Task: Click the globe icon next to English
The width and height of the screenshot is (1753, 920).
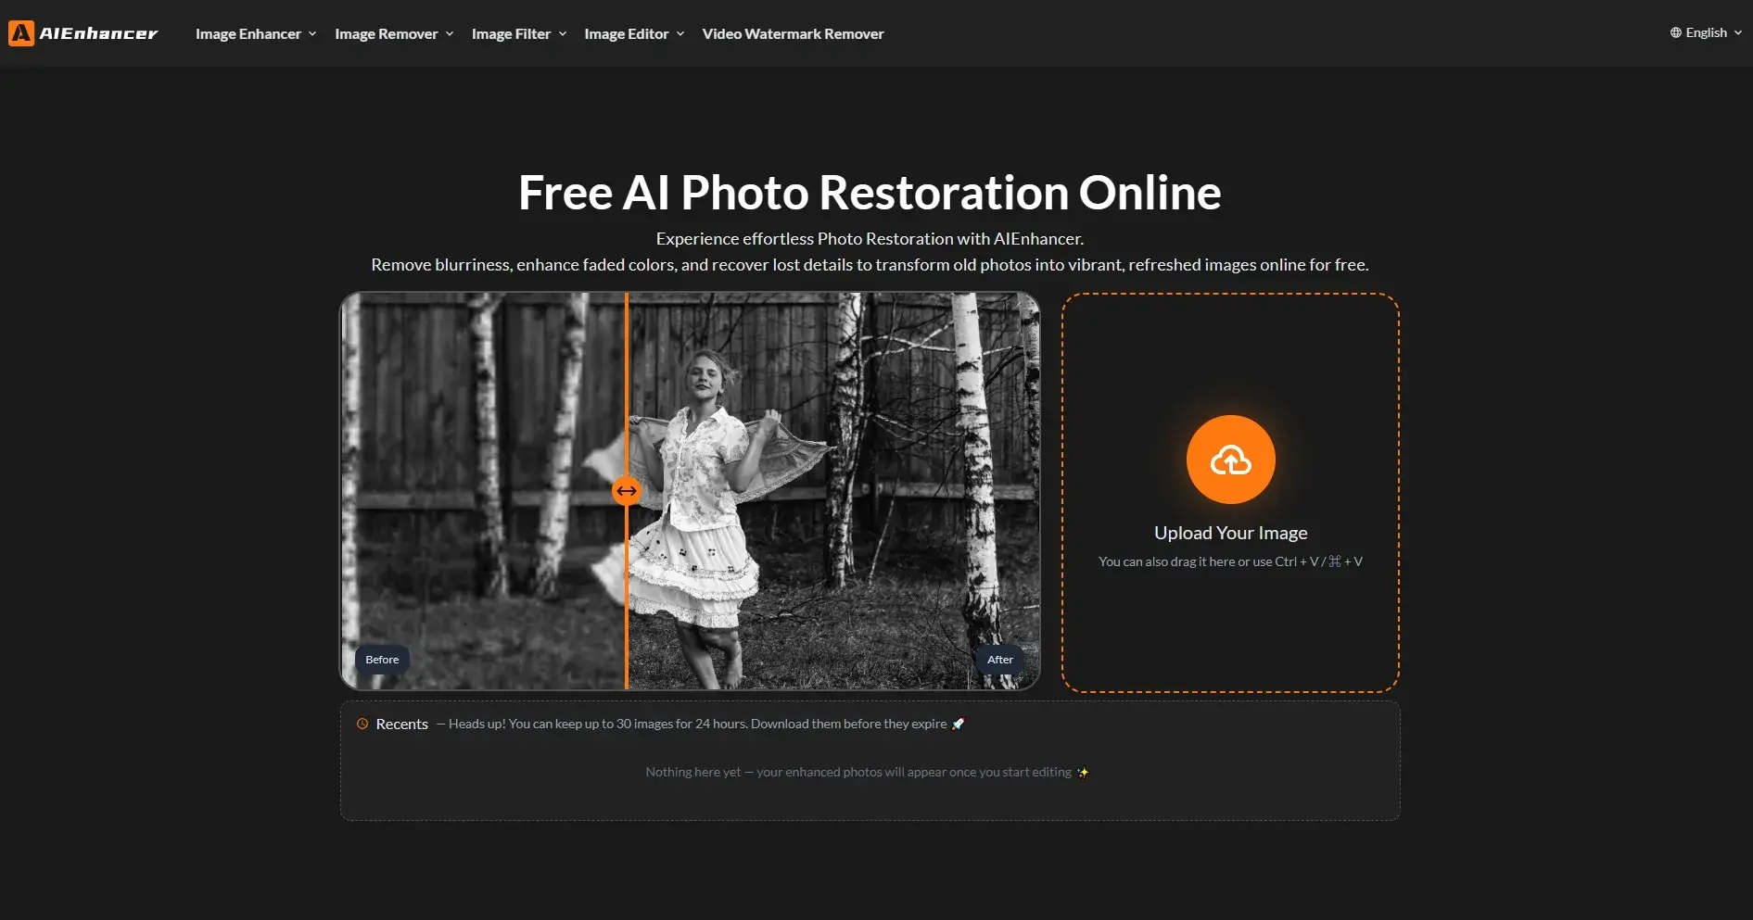Action: pos(1675,32)
